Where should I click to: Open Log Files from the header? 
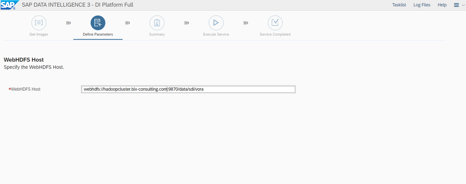click(x=422, y=5)
